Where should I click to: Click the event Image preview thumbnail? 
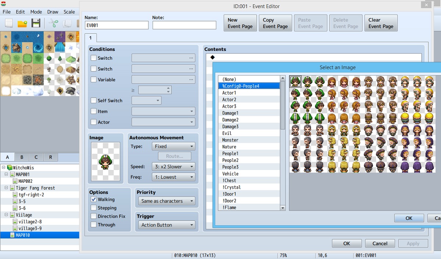point(105,162)
